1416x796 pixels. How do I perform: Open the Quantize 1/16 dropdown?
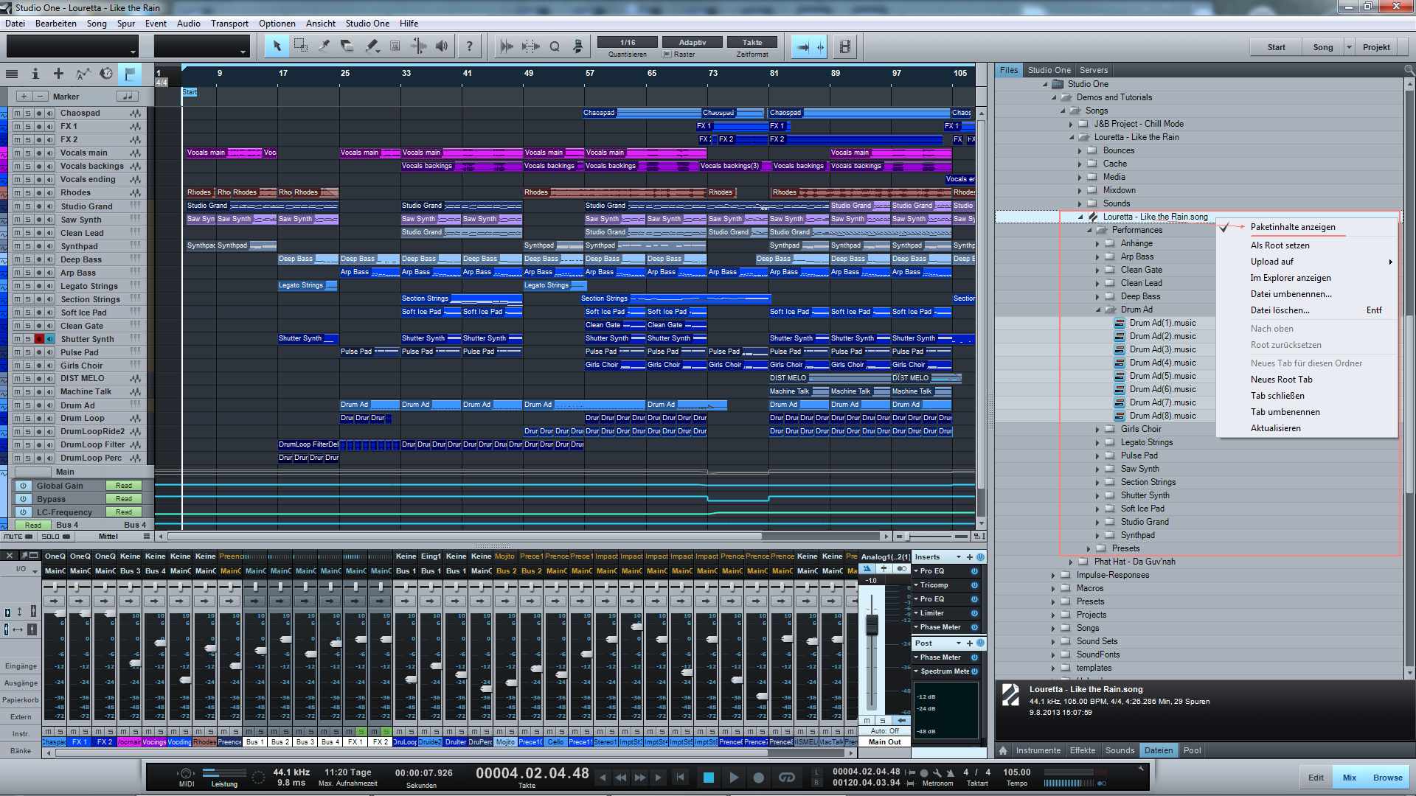coord(628,42)
